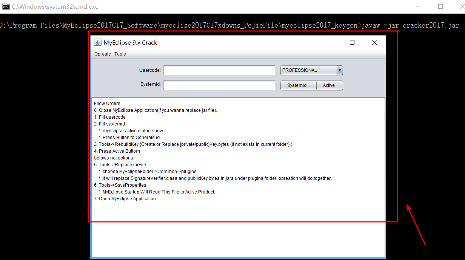This screenshot has width=465, height=260.
Task: Click the cmd.exe icon in console title bar
Action: pos(6,6)
